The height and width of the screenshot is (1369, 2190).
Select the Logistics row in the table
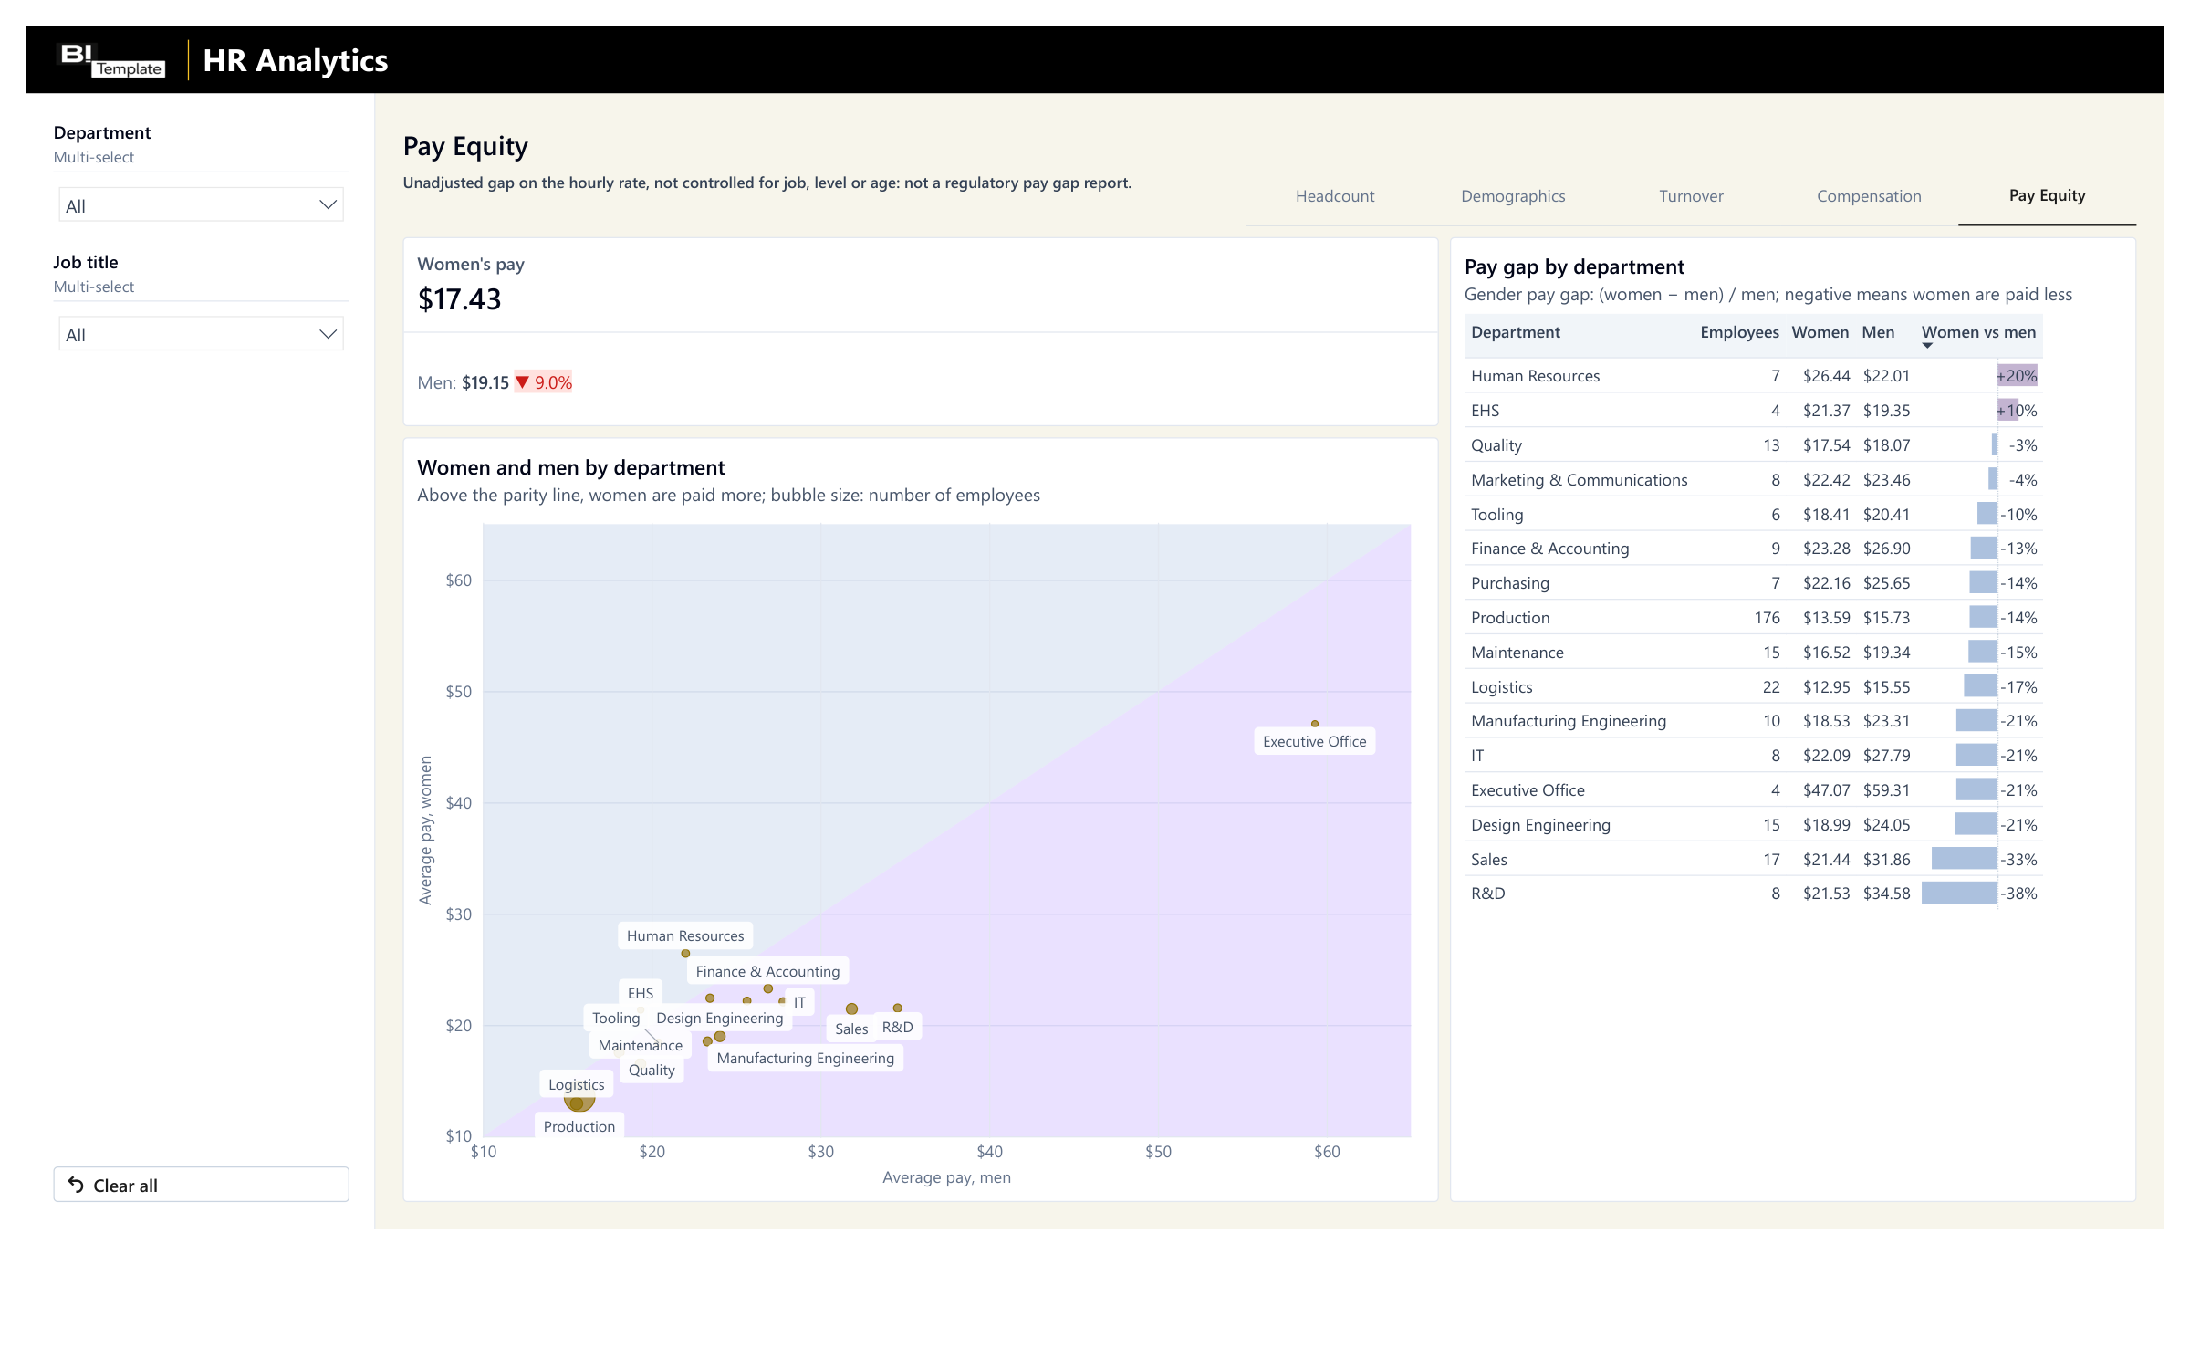(1753, 687)
